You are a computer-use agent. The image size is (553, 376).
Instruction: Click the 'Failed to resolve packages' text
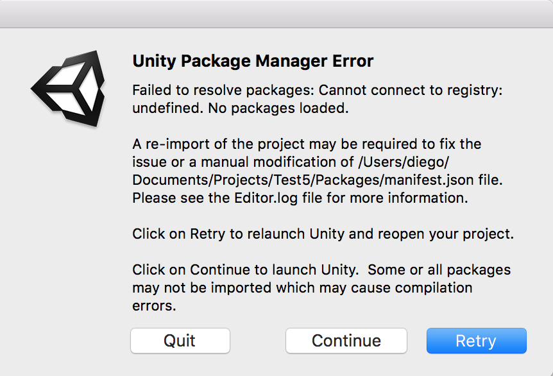click(223, 90)
